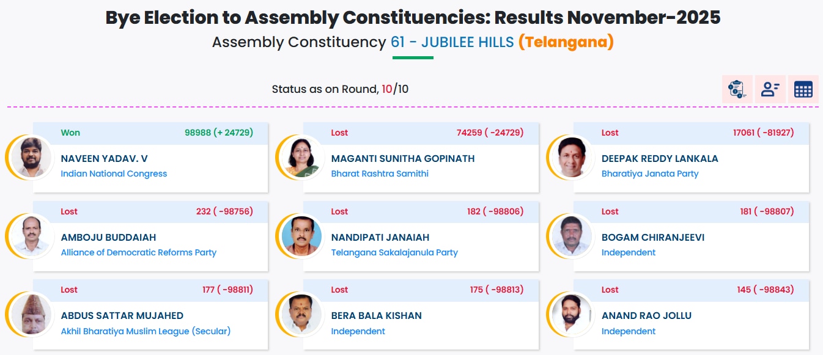
Task: Select Bera Bala Kishan's portrait
Action: pyautogui.click(x=301, y=315)
